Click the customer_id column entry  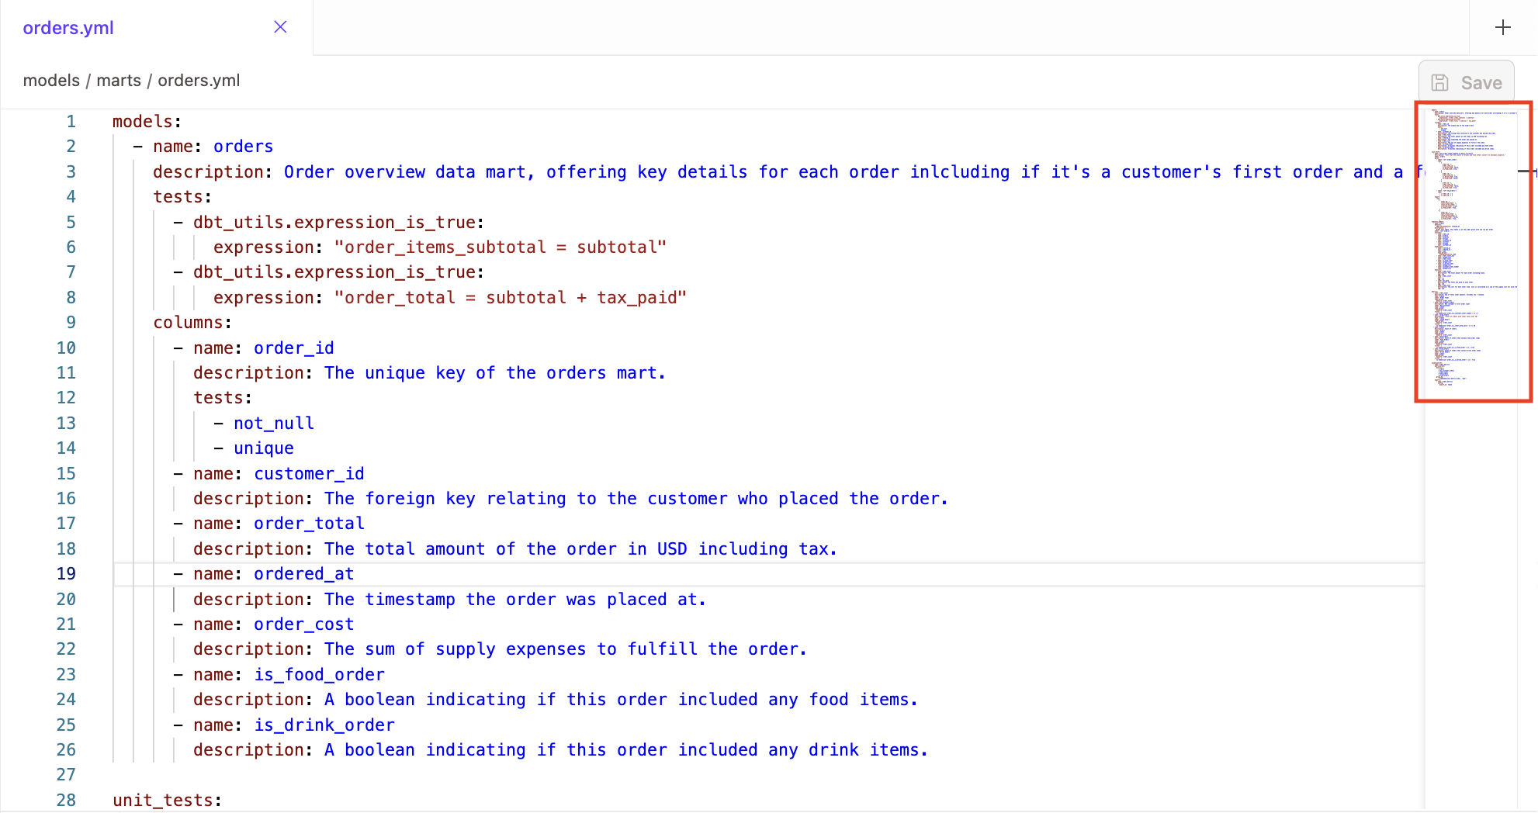pyautogui.click(x=308, y=473)
